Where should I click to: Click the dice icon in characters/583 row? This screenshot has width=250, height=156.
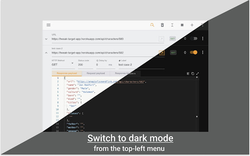[161, 39]
